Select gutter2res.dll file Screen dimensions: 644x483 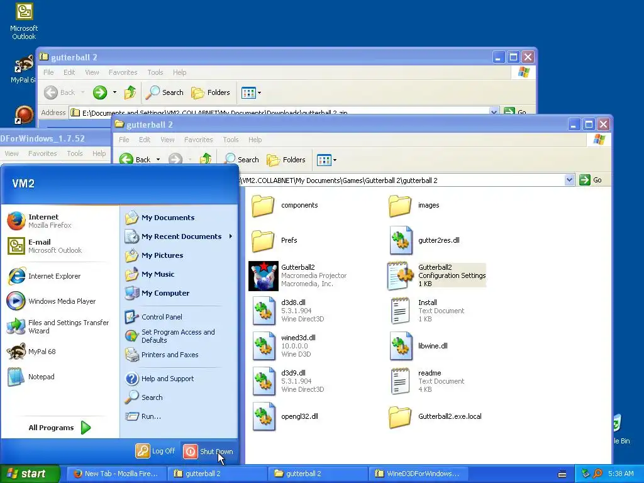pos(425,240)
